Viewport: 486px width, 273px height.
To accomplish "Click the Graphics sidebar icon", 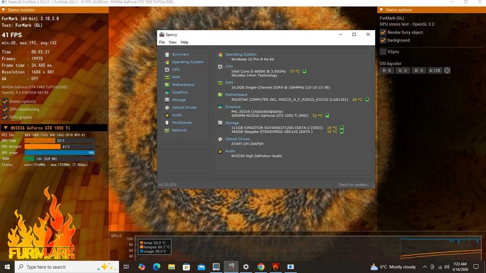I will tap(167, 93).
